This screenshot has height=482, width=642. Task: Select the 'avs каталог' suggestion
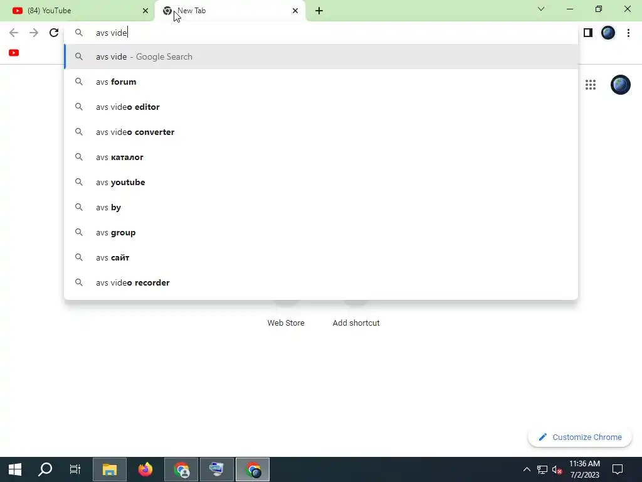pyautogui.click(x=321, y=157)
